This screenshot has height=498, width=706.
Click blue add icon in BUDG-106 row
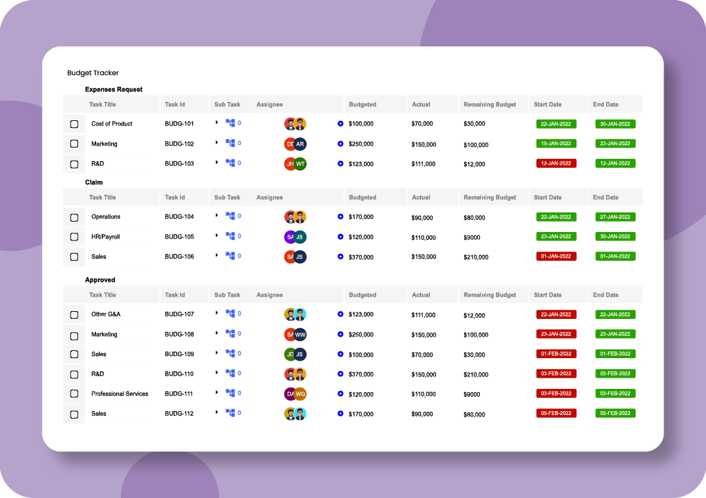click(341, 256)
